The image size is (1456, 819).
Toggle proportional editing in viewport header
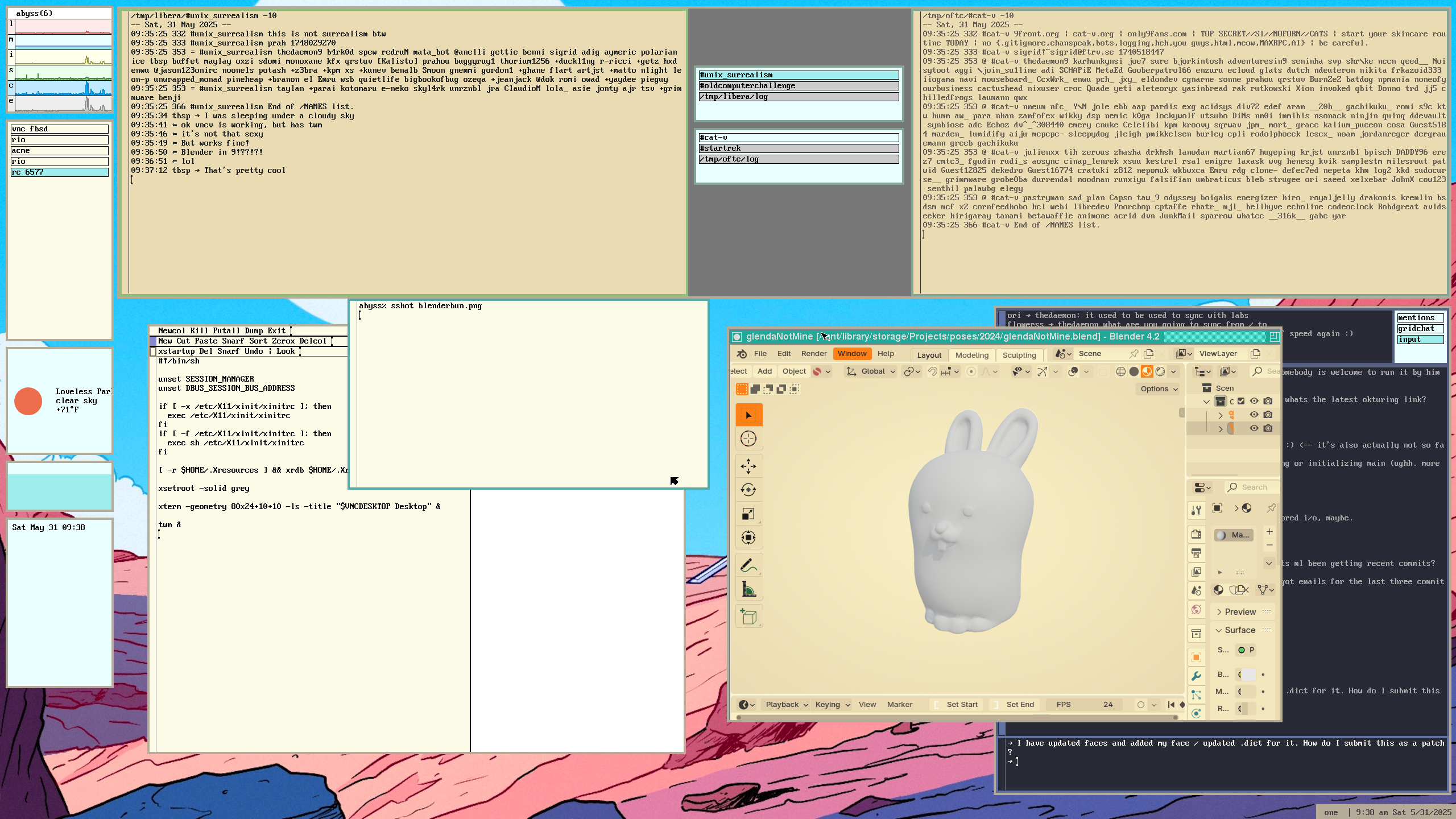(971, 371)
